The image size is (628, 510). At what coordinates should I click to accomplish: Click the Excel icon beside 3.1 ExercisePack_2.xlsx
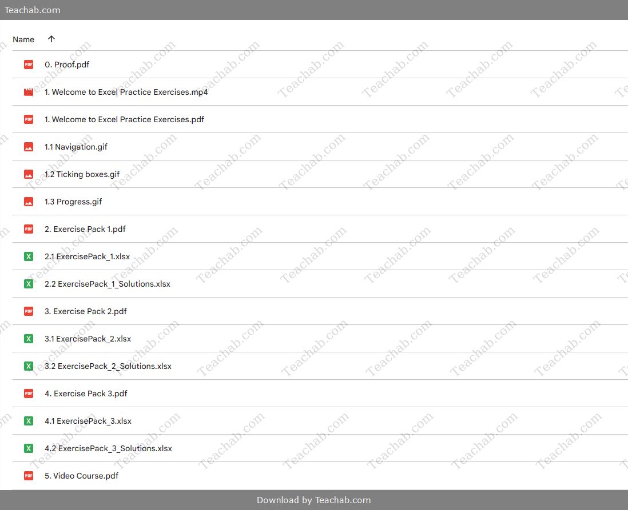(29, 339)
